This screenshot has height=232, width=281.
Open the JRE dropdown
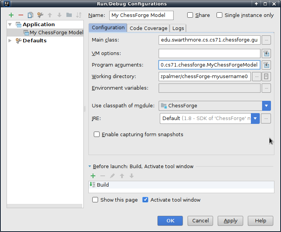coord(255,119)
